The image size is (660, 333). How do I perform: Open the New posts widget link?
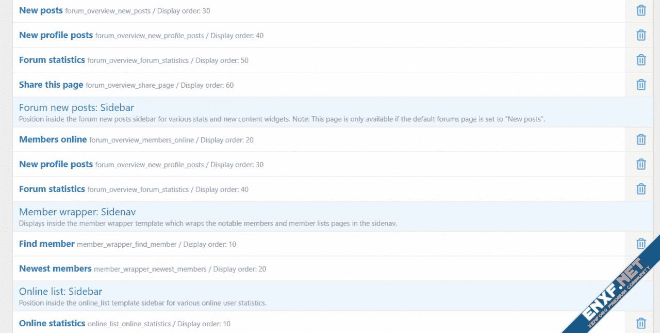[x=41, y=10]
